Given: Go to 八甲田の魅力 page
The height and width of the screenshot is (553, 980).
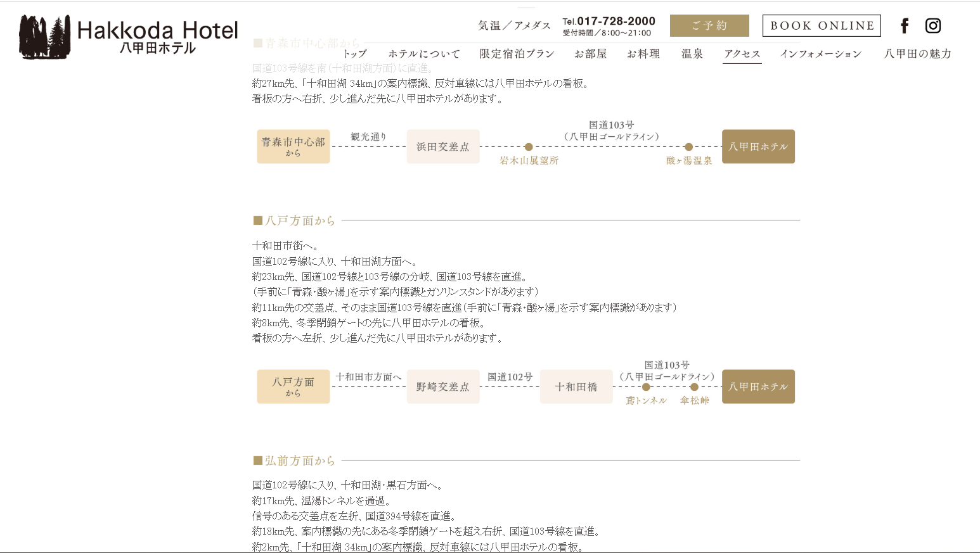Looking at the screenshot, I should coord(918,54).
